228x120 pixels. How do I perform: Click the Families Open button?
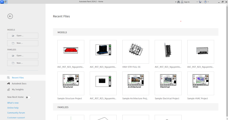tap(23, 56)
